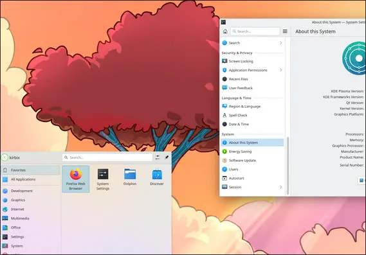Open Region & Language settings
This screenshot has width=366, height=255.
coord(252,107)
